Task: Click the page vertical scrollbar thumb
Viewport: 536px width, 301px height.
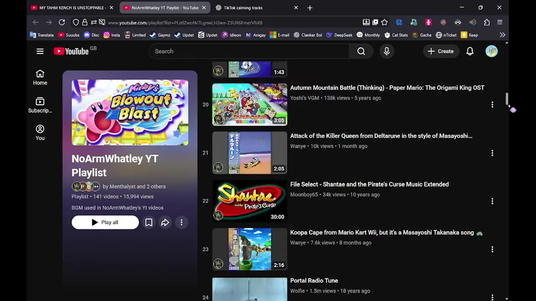Action: point(507,99)
